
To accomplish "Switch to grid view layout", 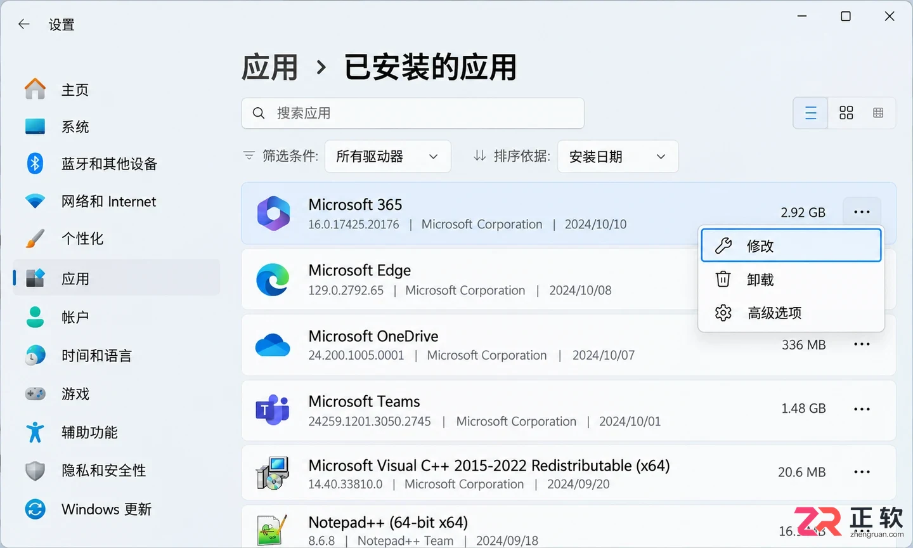I will (846, 113).
